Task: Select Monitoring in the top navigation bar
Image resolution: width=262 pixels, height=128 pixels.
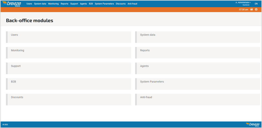Action: click(53, 4)
